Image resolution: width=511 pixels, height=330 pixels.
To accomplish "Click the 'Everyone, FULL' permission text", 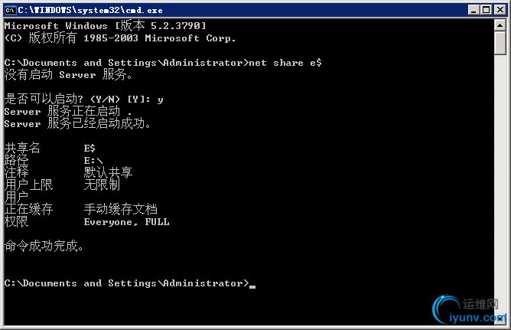I will [126, 222].
